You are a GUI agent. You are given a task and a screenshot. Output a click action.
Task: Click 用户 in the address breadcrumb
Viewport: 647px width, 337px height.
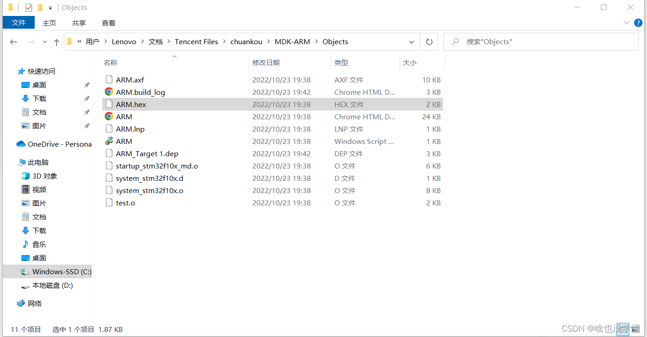coord(92,42)
